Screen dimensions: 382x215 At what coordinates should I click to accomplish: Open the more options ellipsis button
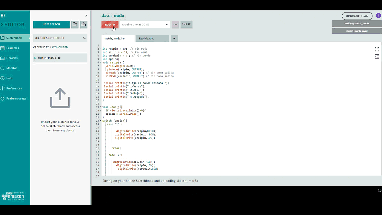point(175,24)
